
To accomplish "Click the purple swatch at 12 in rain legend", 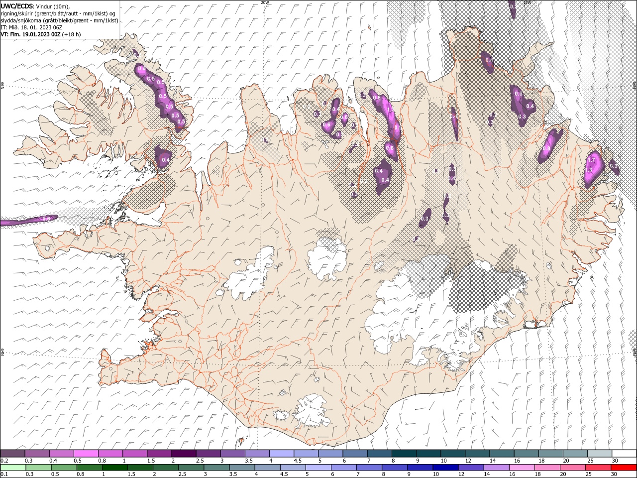I will click(471, 468).
